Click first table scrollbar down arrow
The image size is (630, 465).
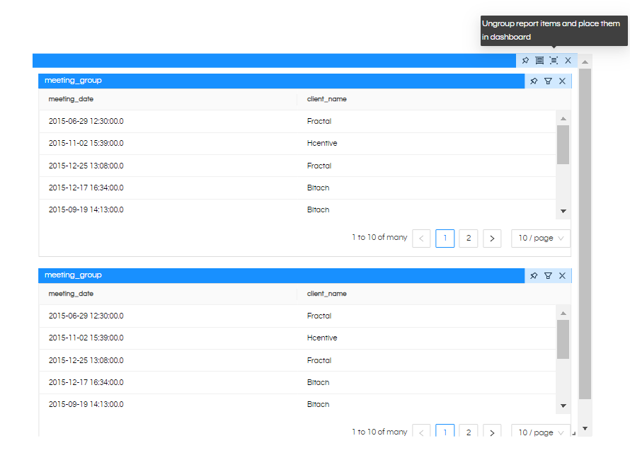point(563,211)
